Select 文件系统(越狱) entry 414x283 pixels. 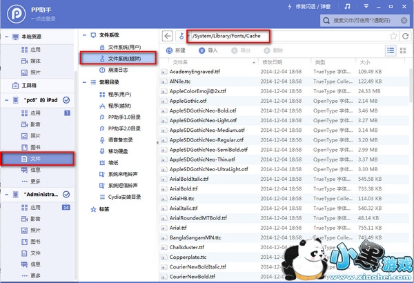point(118,59)
